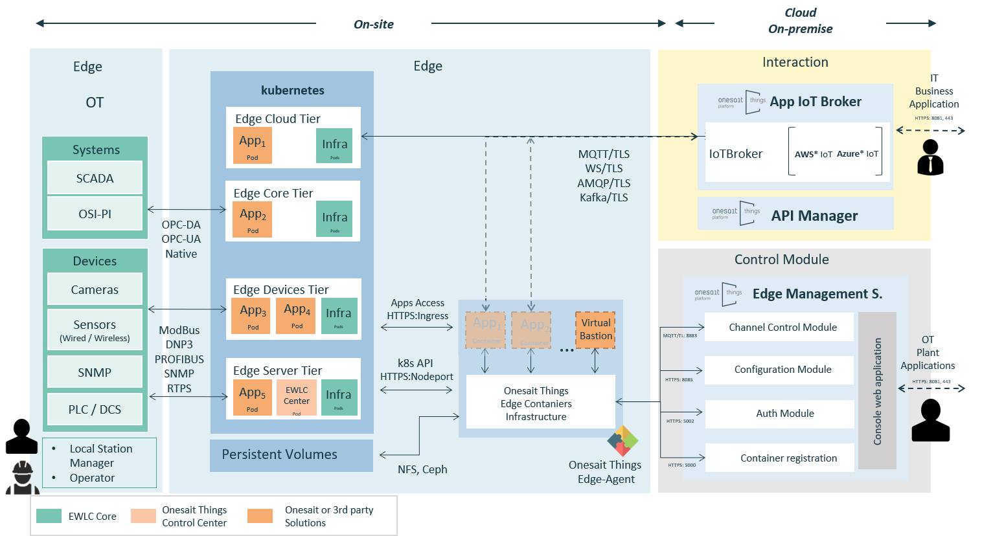Click the Operator hard-hat worker icon
The width and height of the screenshot is (982, 536).
(x=23, y=477)
